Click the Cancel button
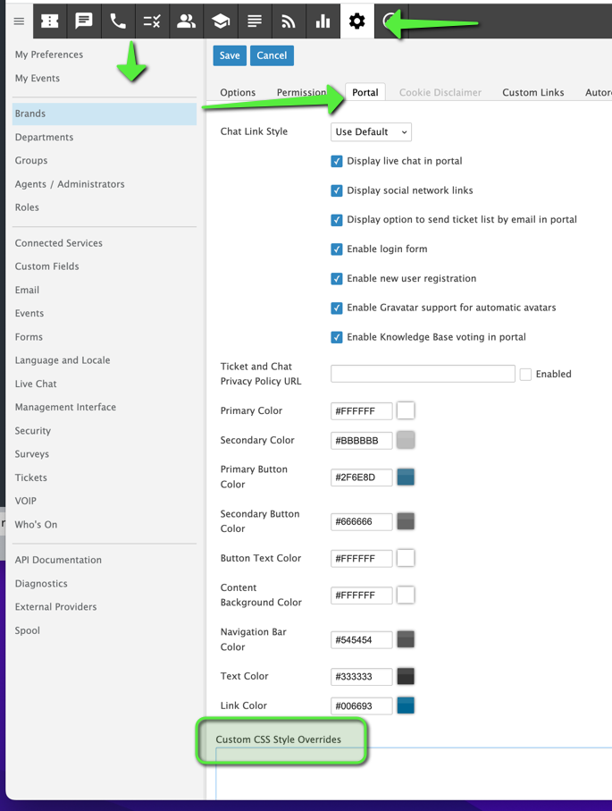Viewport: 612px width, 811px height. point(272,55)
